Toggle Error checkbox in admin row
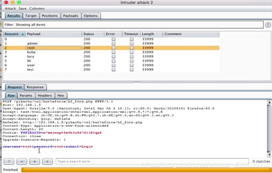The image size is (272, 173). point(114,43)
